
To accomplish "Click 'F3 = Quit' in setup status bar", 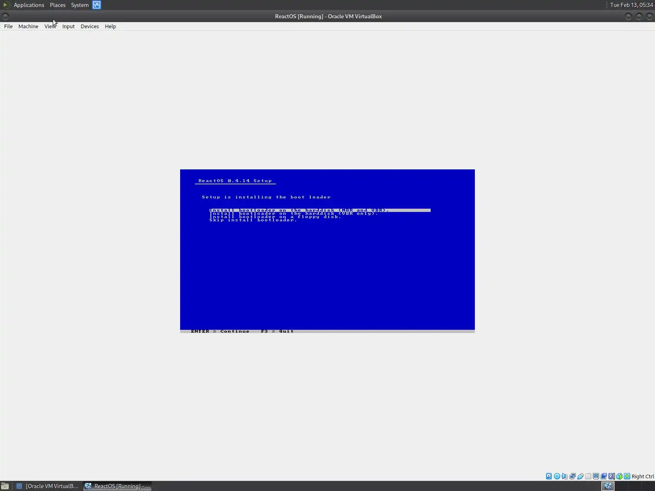I will tap(277, 331).
